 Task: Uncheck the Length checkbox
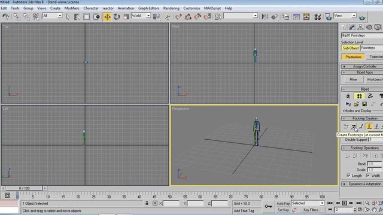pos(348,175)
